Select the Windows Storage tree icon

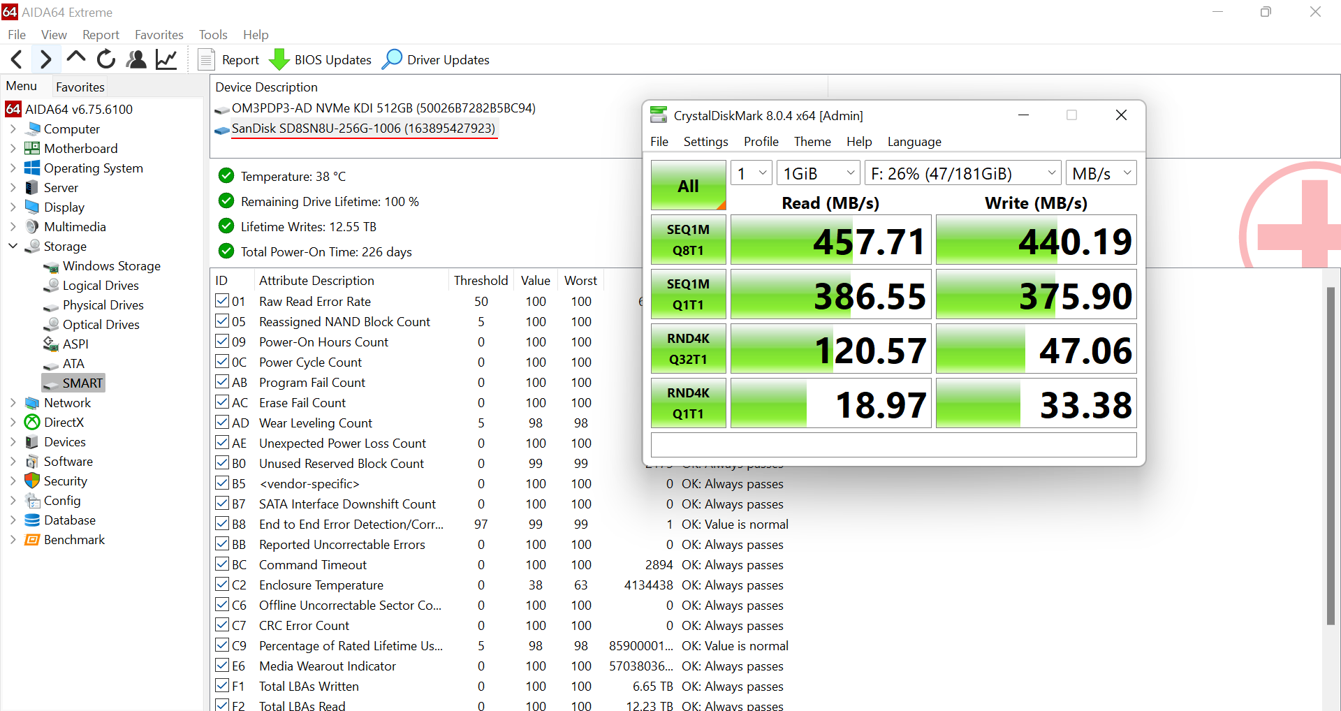pyautogui.click(x=51, y=267)
